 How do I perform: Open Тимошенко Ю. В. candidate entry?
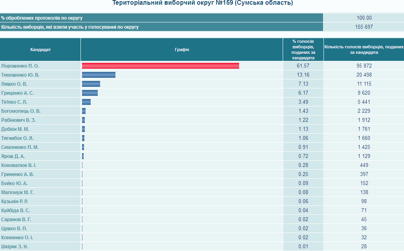20,75
